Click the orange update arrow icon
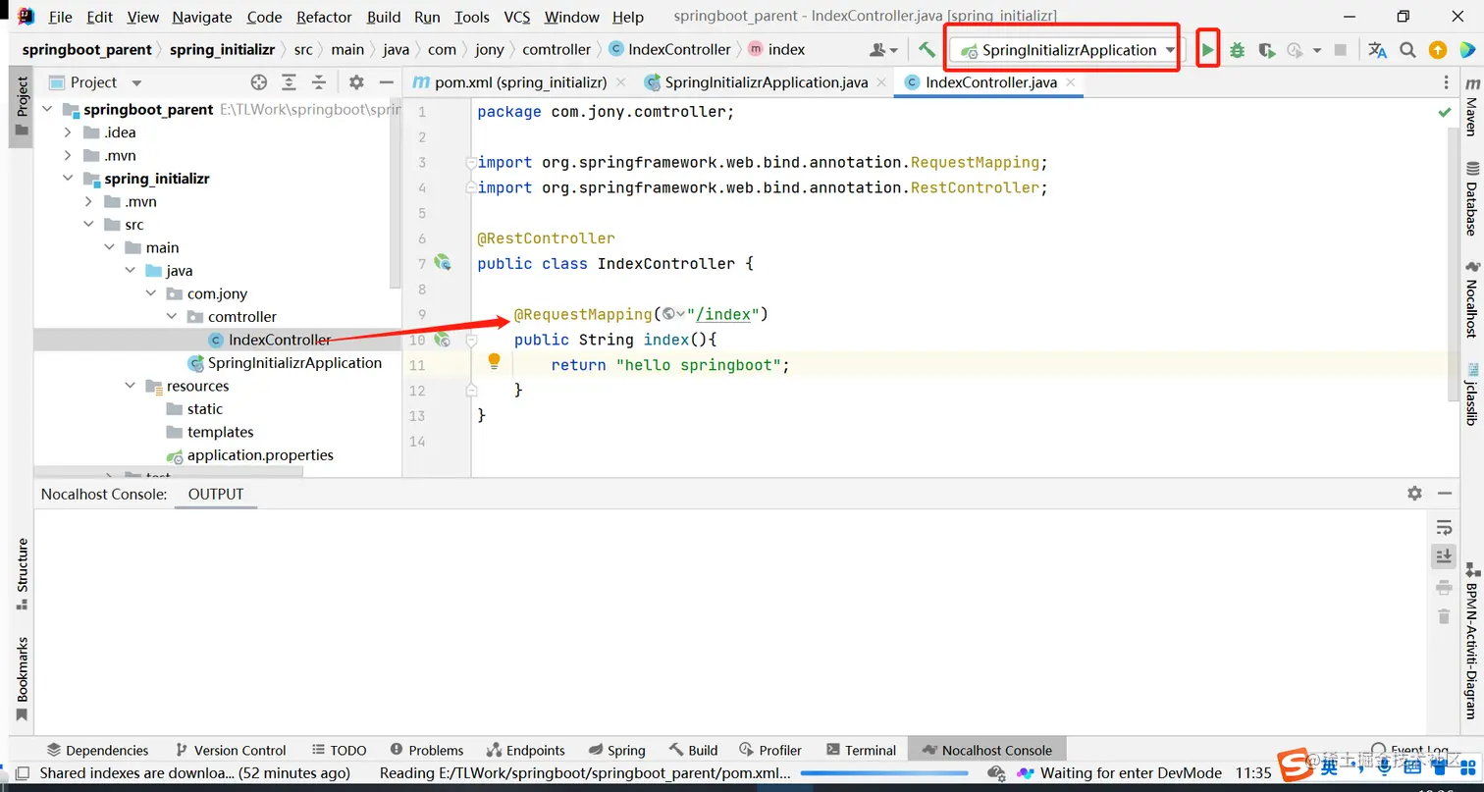The width and height of the screenshot is (1484, 792). 1438,50
